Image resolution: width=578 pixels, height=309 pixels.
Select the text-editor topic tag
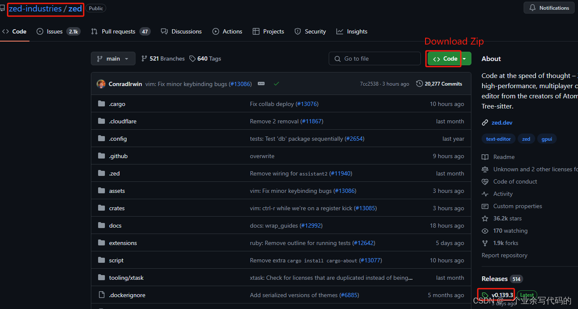tap(499, 139)
